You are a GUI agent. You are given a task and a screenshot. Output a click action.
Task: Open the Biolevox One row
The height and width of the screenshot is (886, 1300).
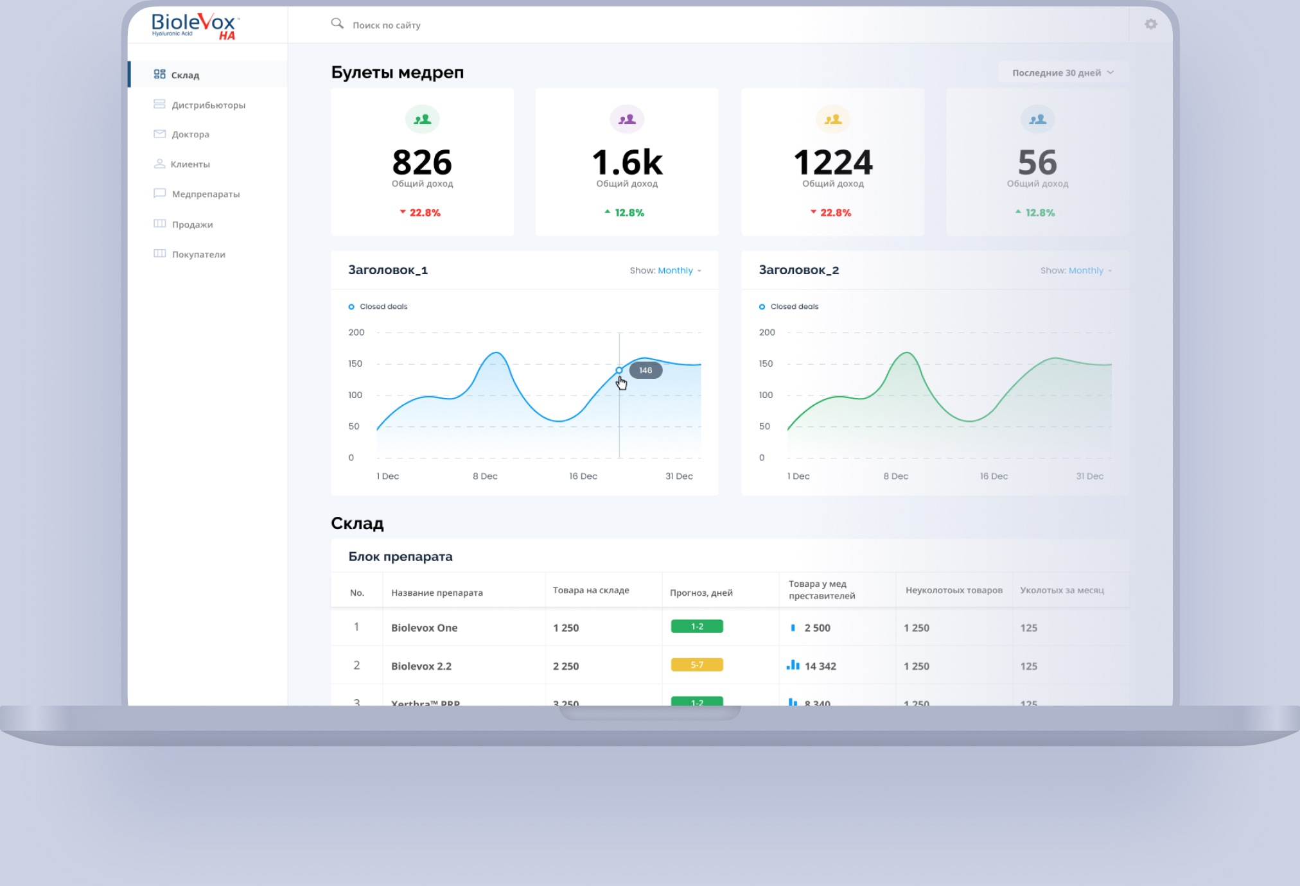pyautogui.click(x=730, y=627)
